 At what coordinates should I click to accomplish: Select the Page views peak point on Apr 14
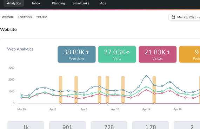tap(146, 76)
